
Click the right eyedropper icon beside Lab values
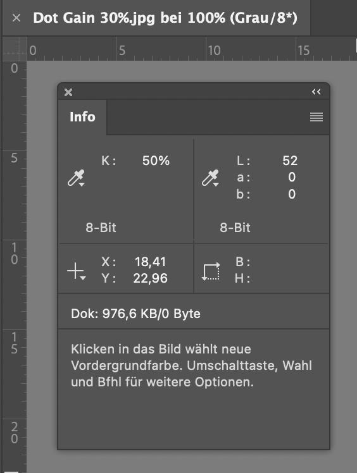click(x=210, y=178)
